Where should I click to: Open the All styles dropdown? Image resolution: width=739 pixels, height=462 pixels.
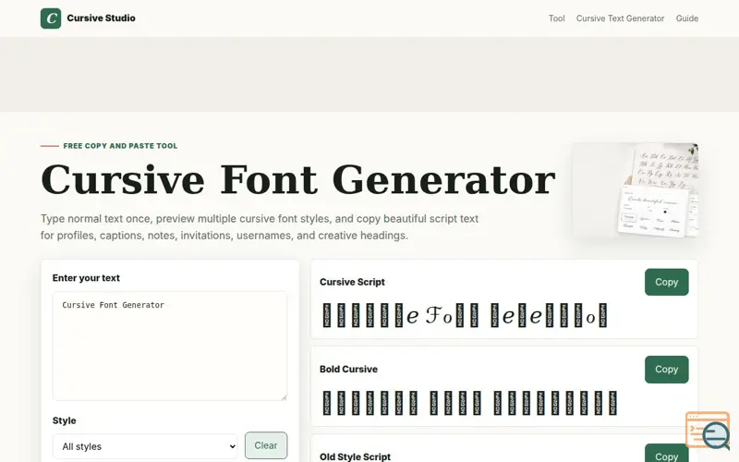pos(145,446)
